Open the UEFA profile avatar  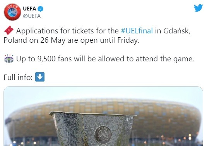[12, 12]
